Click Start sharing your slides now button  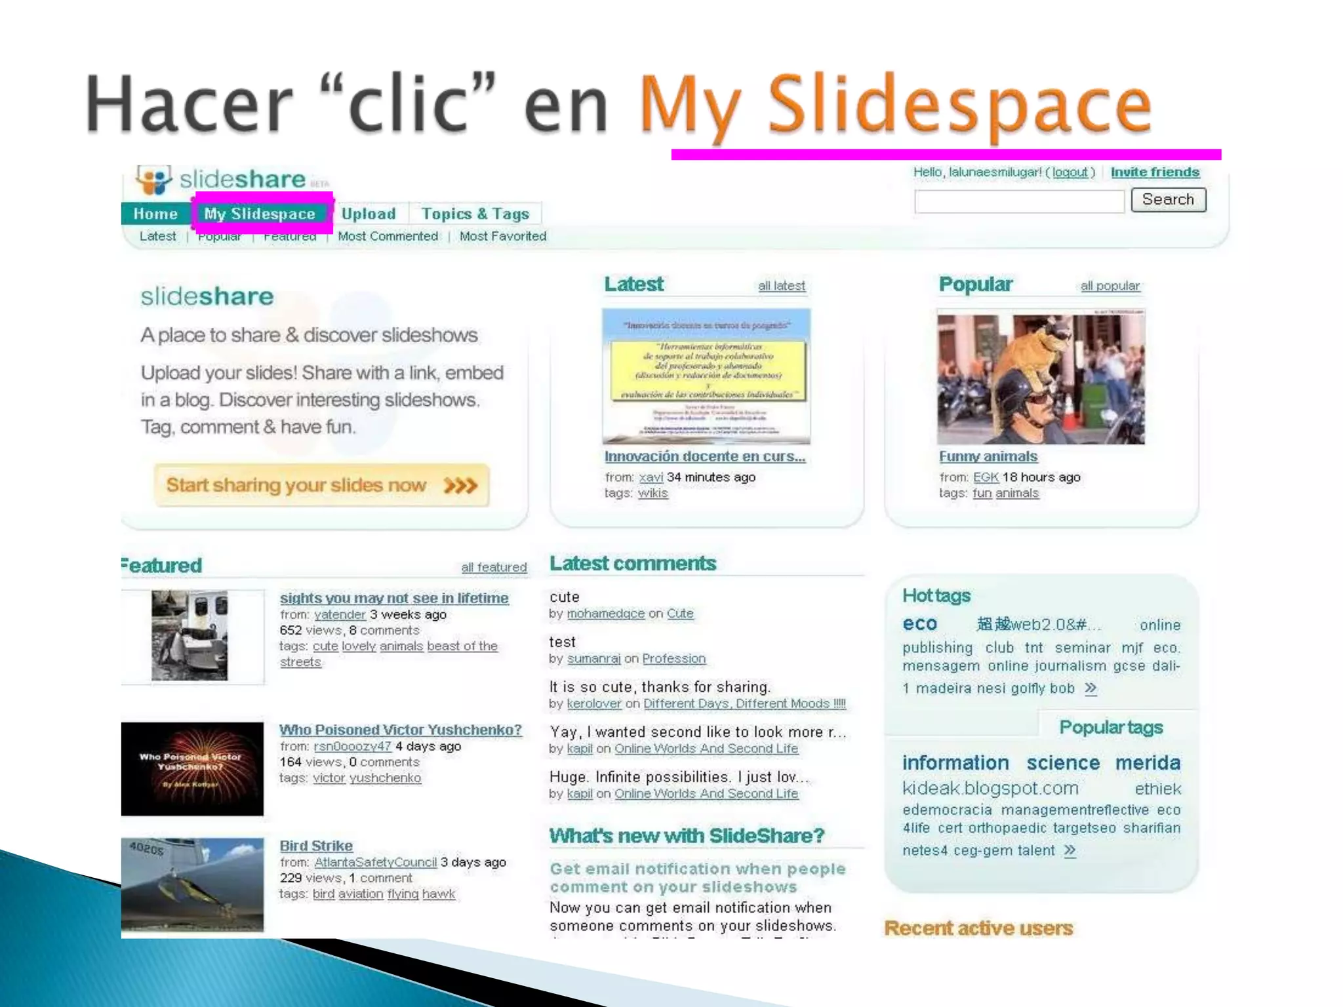321,485
